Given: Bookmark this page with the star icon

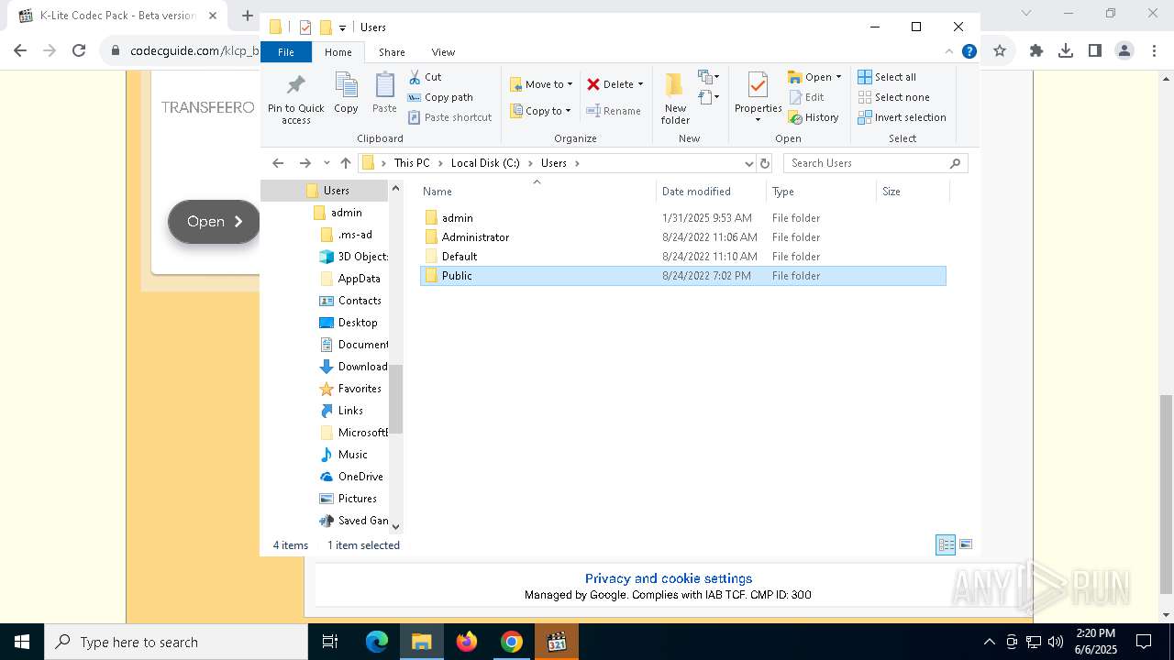Looking at the screenshot, I should tap(1000, 51).
